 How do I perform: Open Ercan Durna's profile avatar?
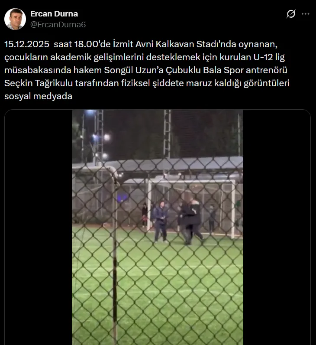click(x=15, y=19)
